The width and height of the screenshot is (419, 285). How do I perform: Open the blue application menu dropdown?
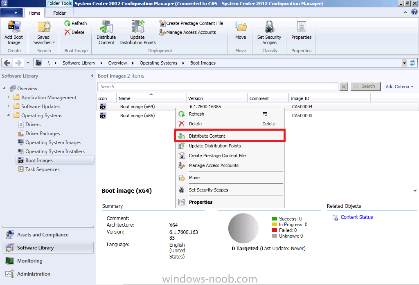tap(11, 13)
